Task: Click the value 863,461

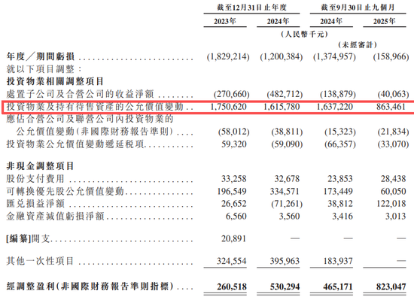Action: point(391,107)
